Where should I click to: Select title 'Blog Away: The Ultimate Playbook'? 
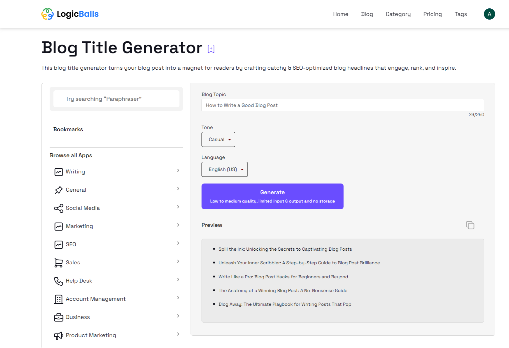pyautogui.click(x=285, y=304)
